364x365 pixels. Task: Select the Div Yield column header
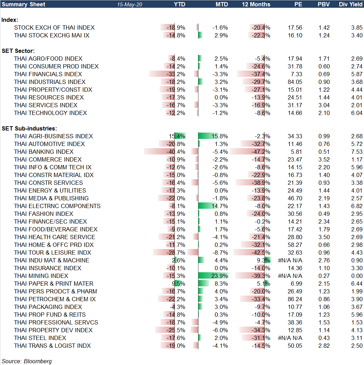pos(351,5)
